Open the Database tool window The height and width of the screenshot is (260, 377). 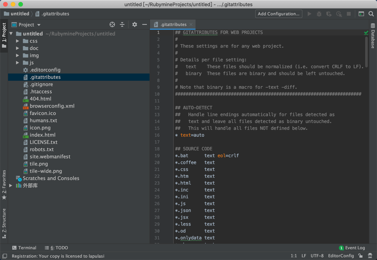(x=373, y=36)
